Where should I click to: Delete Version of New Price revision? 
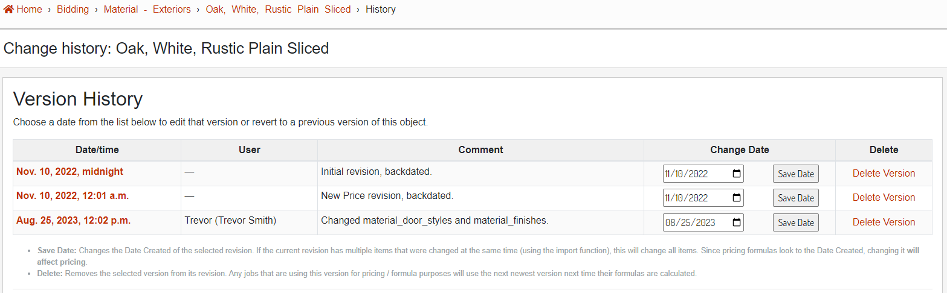pyautogui.click(x=884, y=197)
